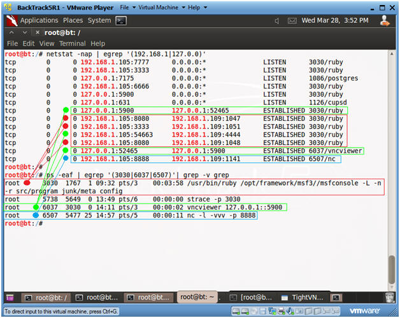Click the VMware Player title bar logo
Viewport: 400px width, 318px height.
[x=8, y=8]
